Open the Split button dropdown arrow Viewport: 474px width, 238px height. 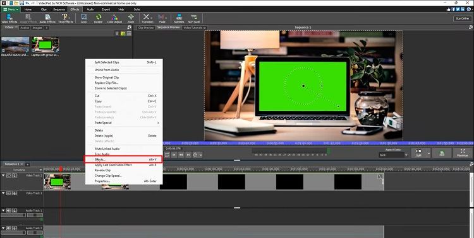428,153
